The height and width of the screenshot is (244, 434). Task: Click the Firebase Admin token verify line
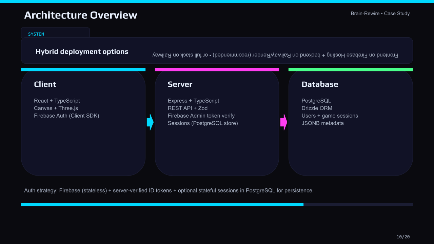coord(201,116)
